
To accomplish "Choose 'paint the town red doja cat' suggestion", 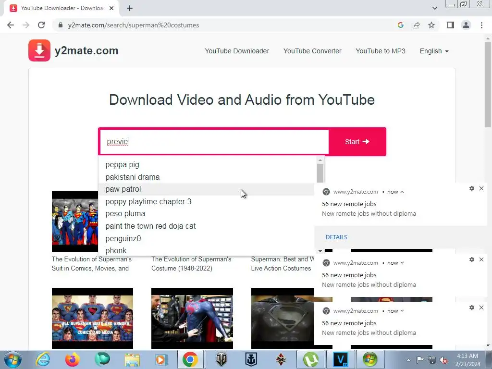I will pos(206,226).
